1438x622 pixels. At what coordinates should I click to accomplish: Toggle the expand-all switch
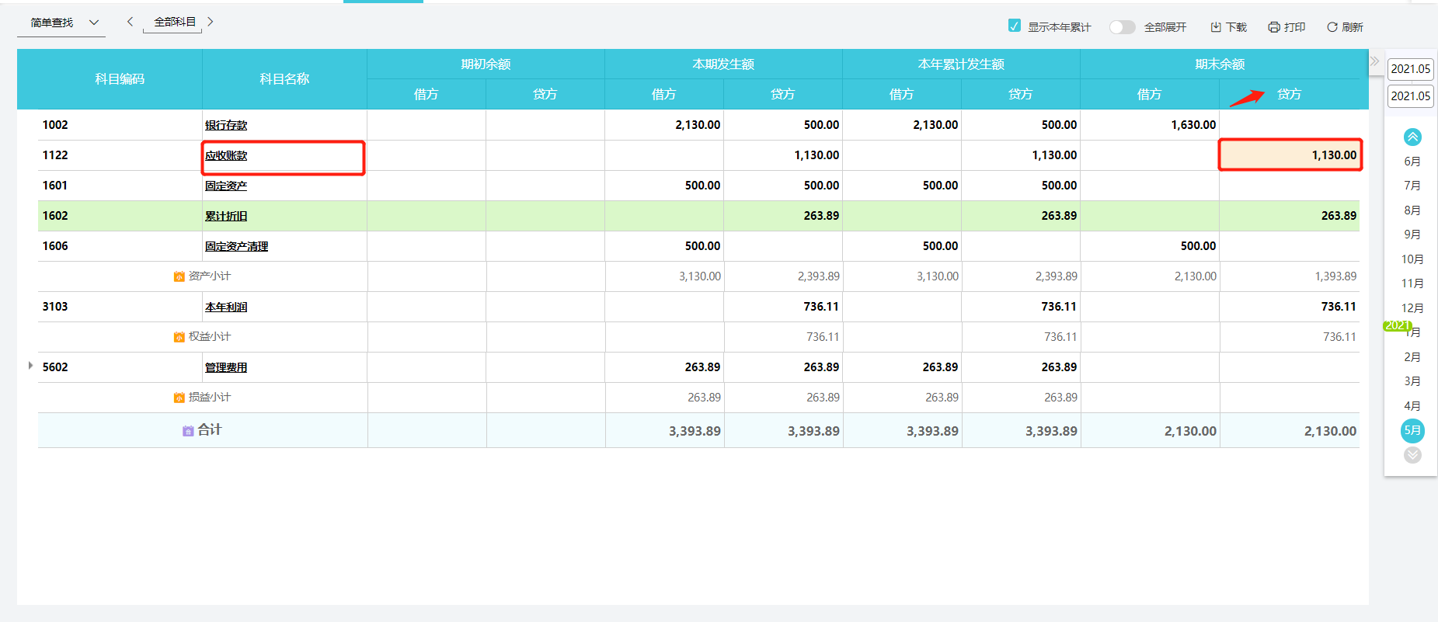click(x=1122, y=27)
